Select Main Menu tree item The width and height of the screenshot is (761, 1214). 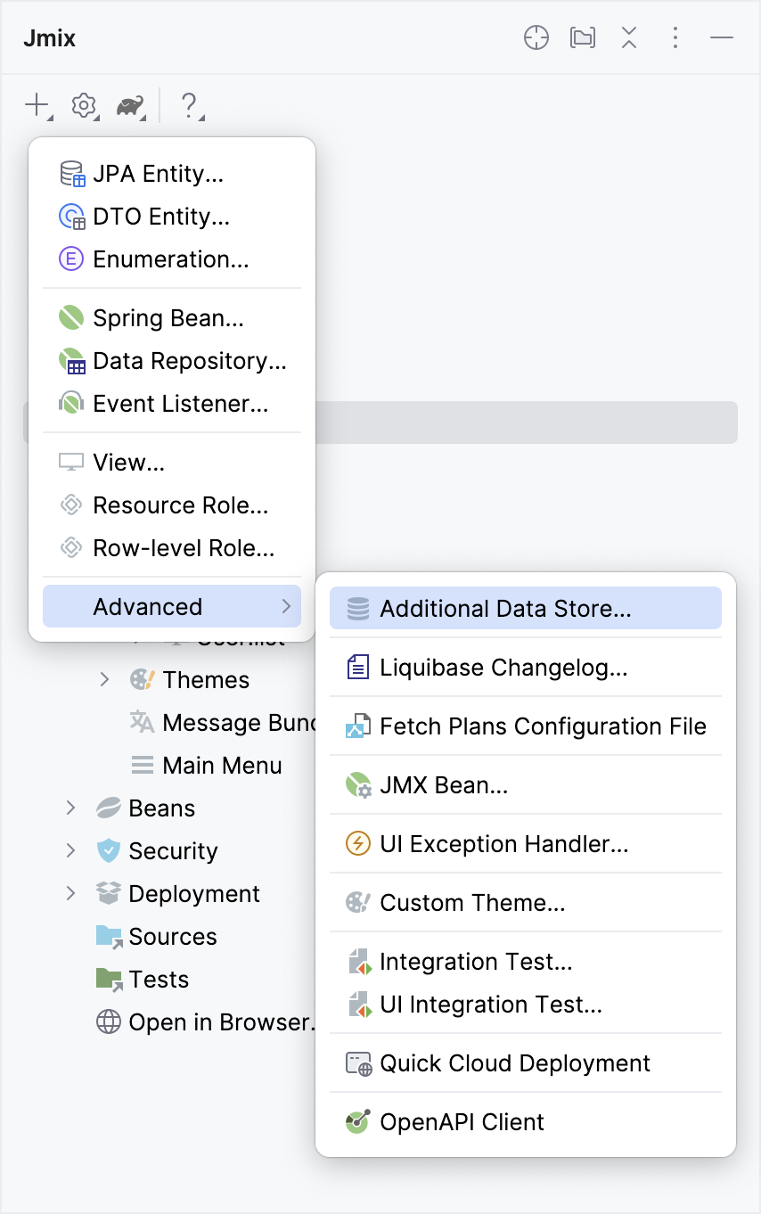tap(221, 766)
